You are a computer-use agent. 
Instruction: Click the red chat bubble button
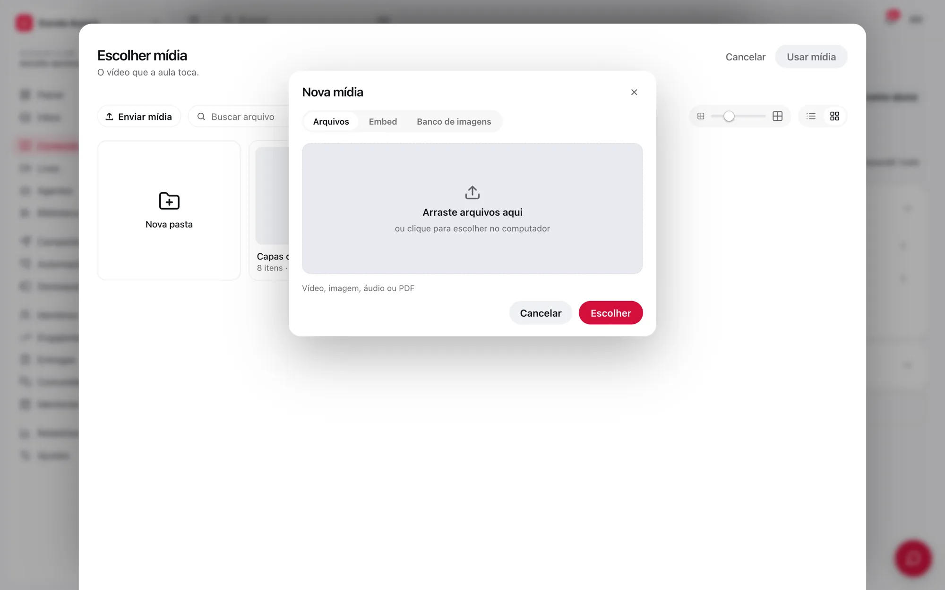click(913, 558)
